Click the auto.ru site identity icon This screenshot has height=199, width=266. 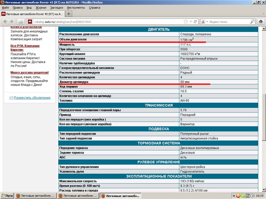point(30,22)
